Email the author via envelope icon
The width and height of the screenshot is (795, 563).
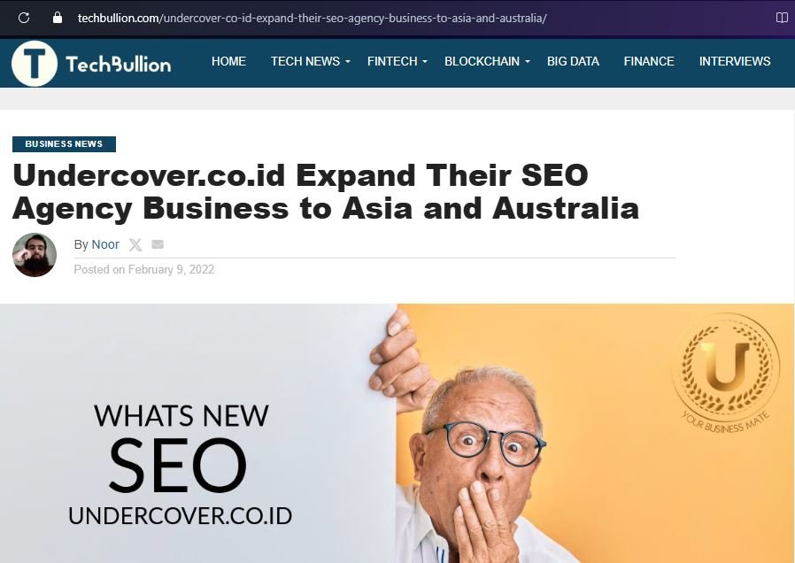(x=158, y=244)
